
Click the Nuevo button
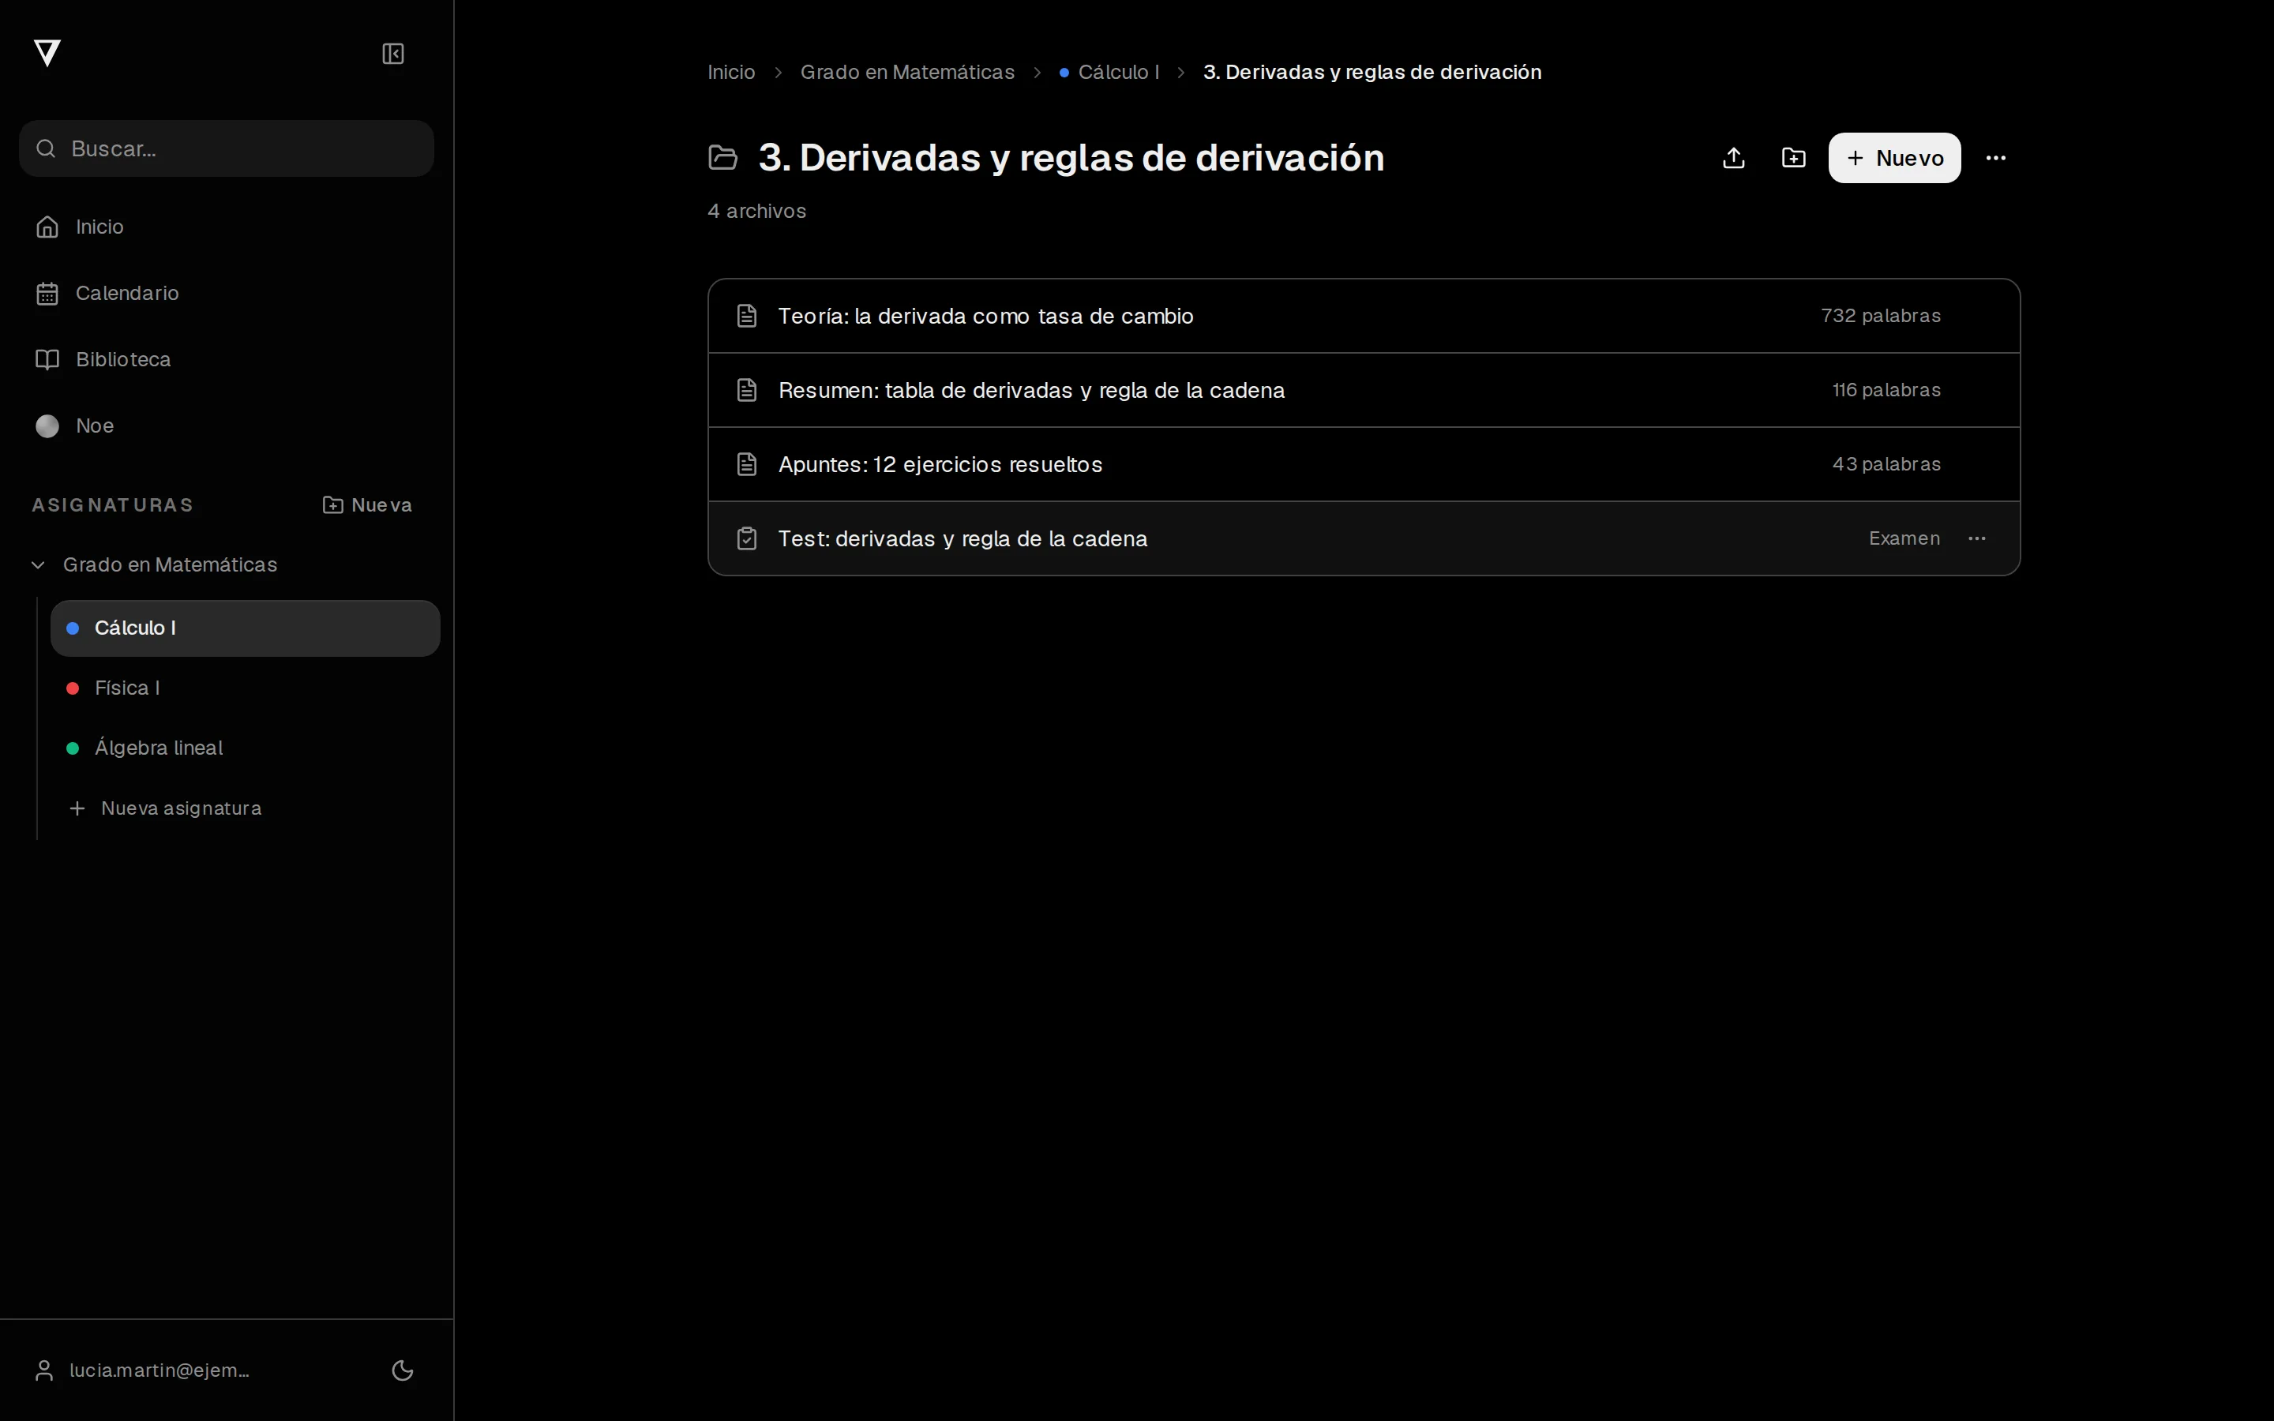click(1894, 158)
